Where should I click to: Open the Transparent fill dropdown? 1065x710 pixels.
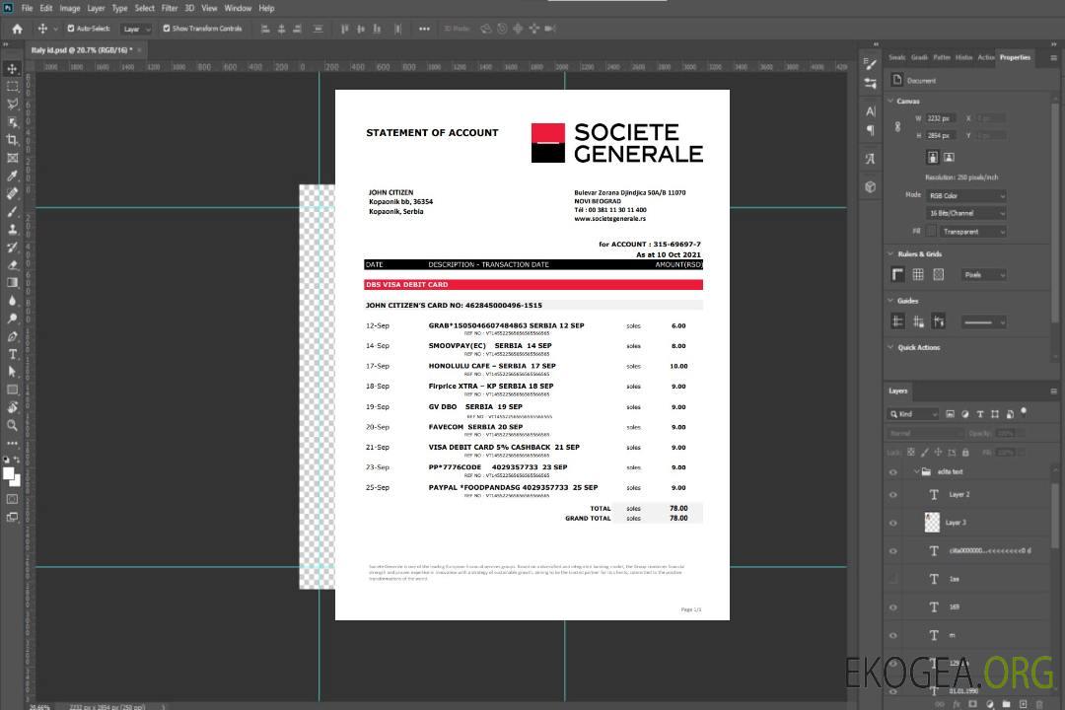coord(972,232)
